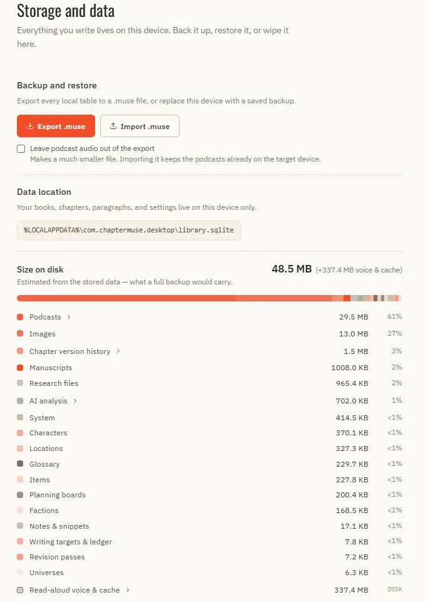Click the library.sqlite data location path
The width and height of the screenshot is (428, 602).
(x=129, y=231)
